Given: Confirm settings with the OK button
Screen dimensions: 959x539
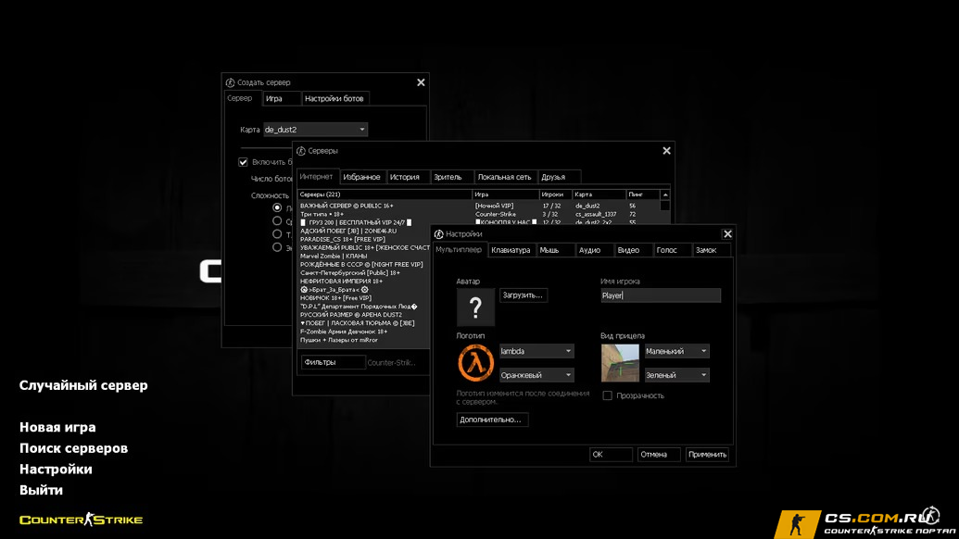Looking at the screenshot, I should point(611,455).
